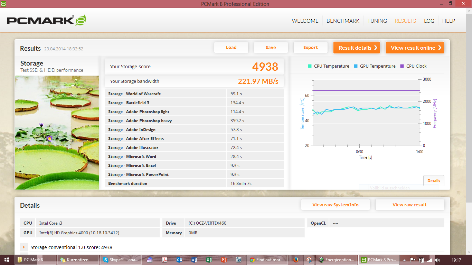472x265 pixels.
Task: Open the volume speaker tray icon
Action: [x=438, y=260]
